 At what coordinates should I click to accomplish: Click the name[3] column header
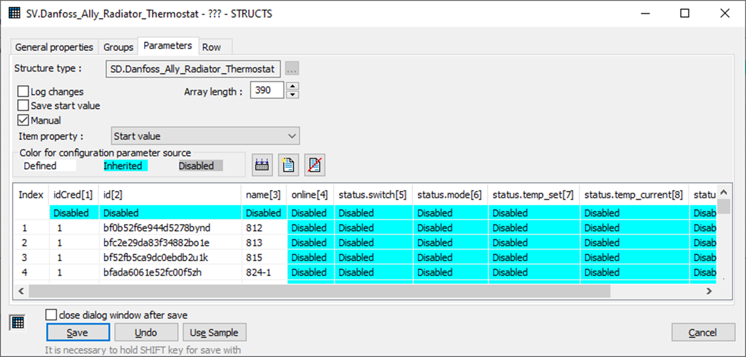coord(264,195)
